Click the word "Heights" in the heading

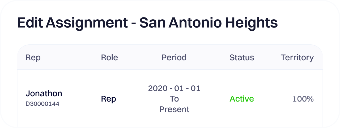[x=251, y=23]
